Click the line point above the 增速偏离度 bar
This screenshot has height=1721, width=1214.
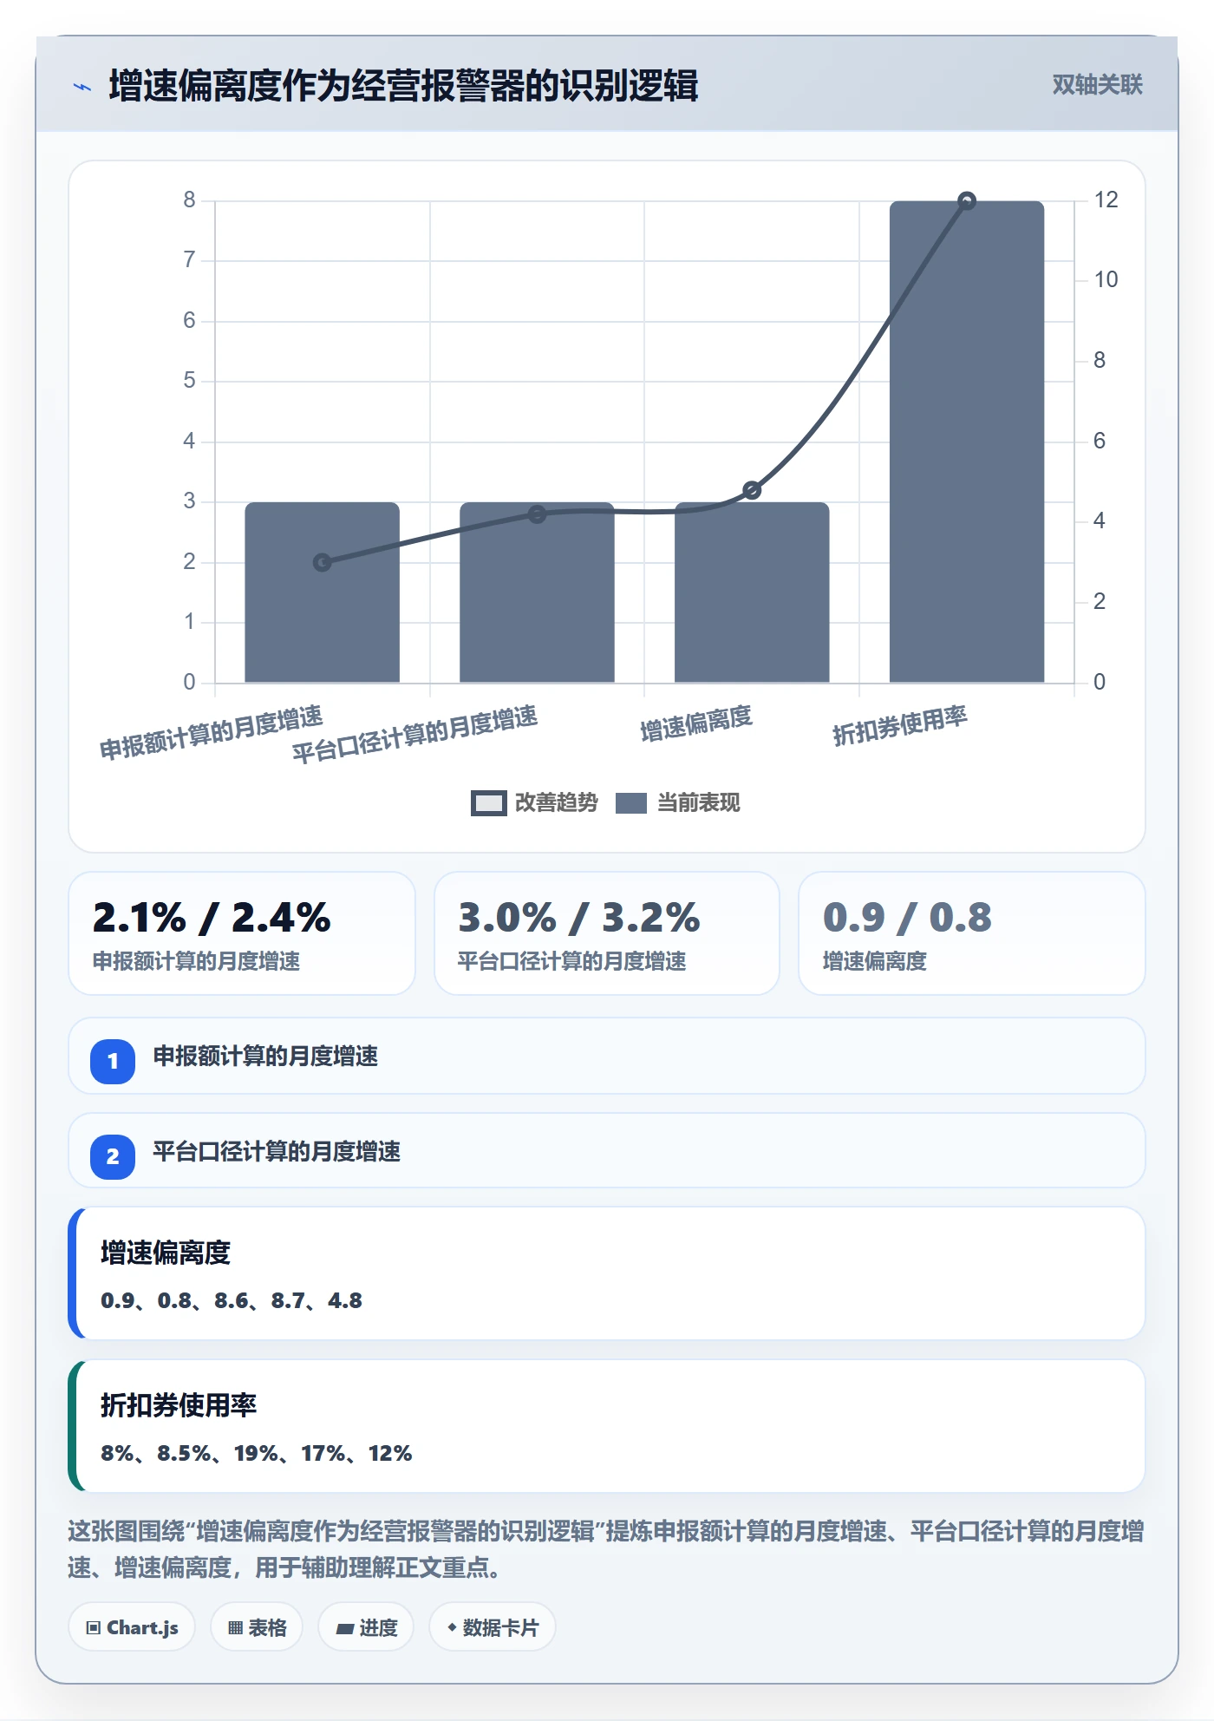tap(752, 490)
